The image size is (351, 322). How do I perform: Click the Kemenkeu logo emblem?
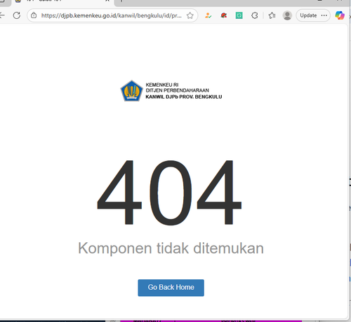(131, 91)
